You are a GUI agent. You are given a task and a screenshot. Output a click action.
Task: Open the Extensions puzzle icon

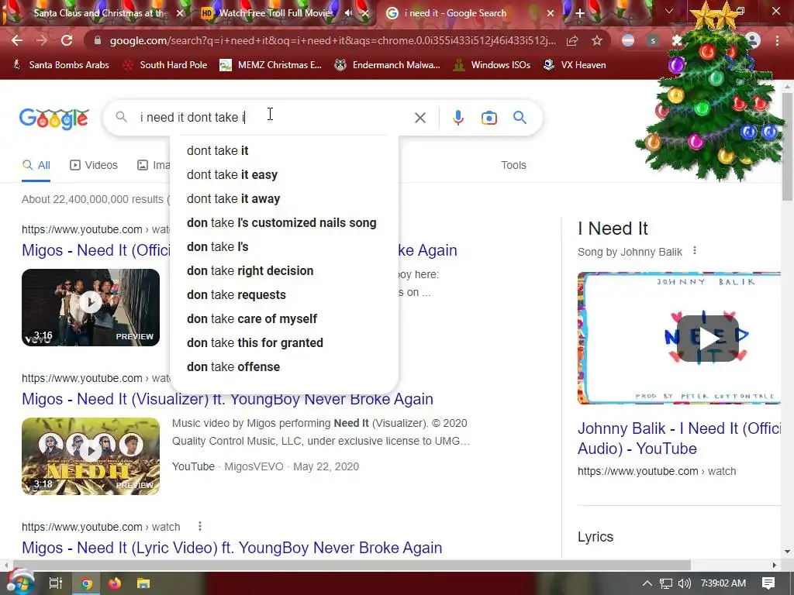[x=677, y=40]
